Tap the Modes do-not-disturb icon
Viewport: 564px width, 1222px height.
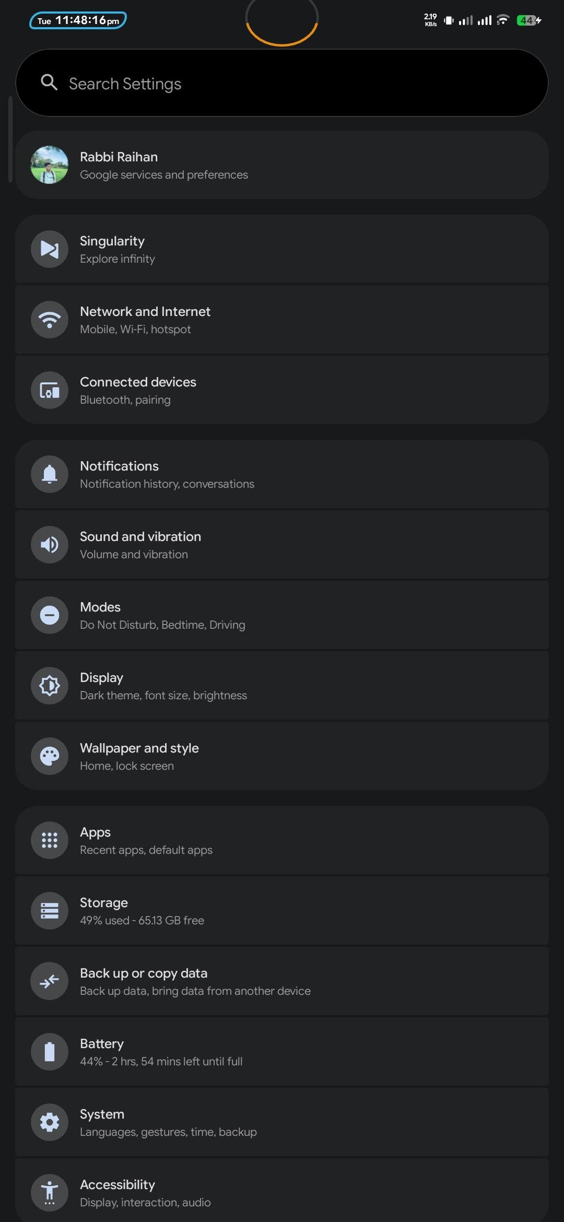click(50, 615)
